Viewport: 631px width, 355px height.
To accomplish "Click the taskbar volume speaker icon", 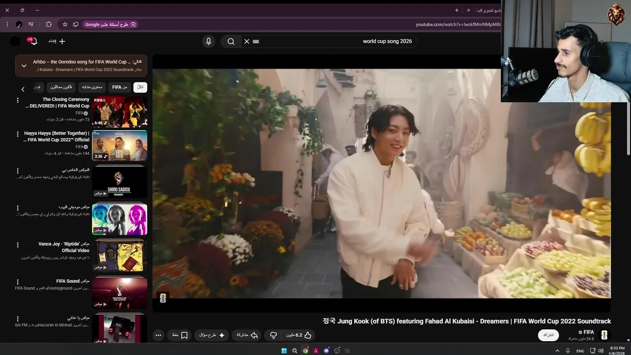I will tap(600, 351).
